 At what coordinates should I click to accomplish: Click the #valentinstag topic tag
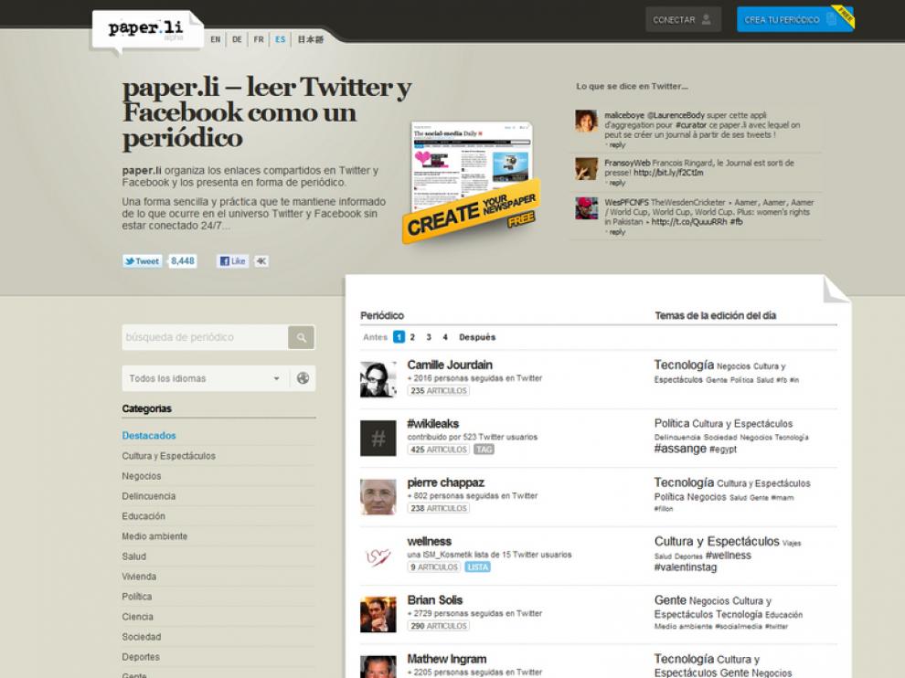click(685, 567)
